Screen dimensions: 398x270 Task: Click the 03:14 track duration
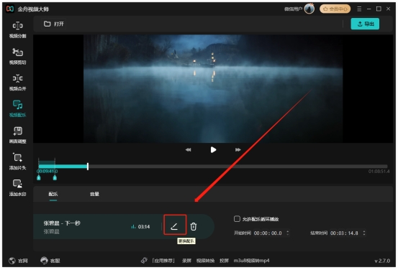(x=144, y=227)
